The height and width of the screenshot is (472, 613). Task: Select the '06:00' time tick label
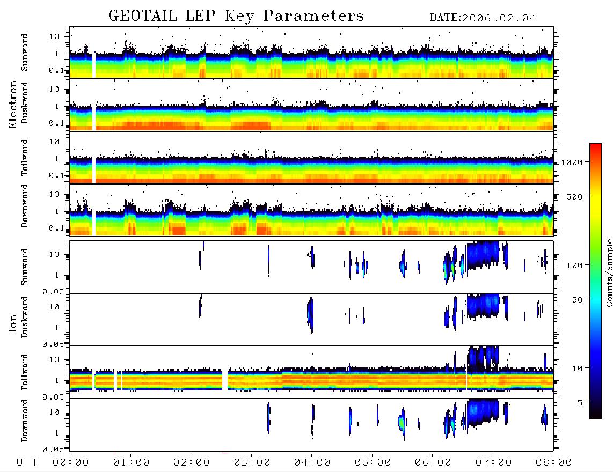pos(433,463)
